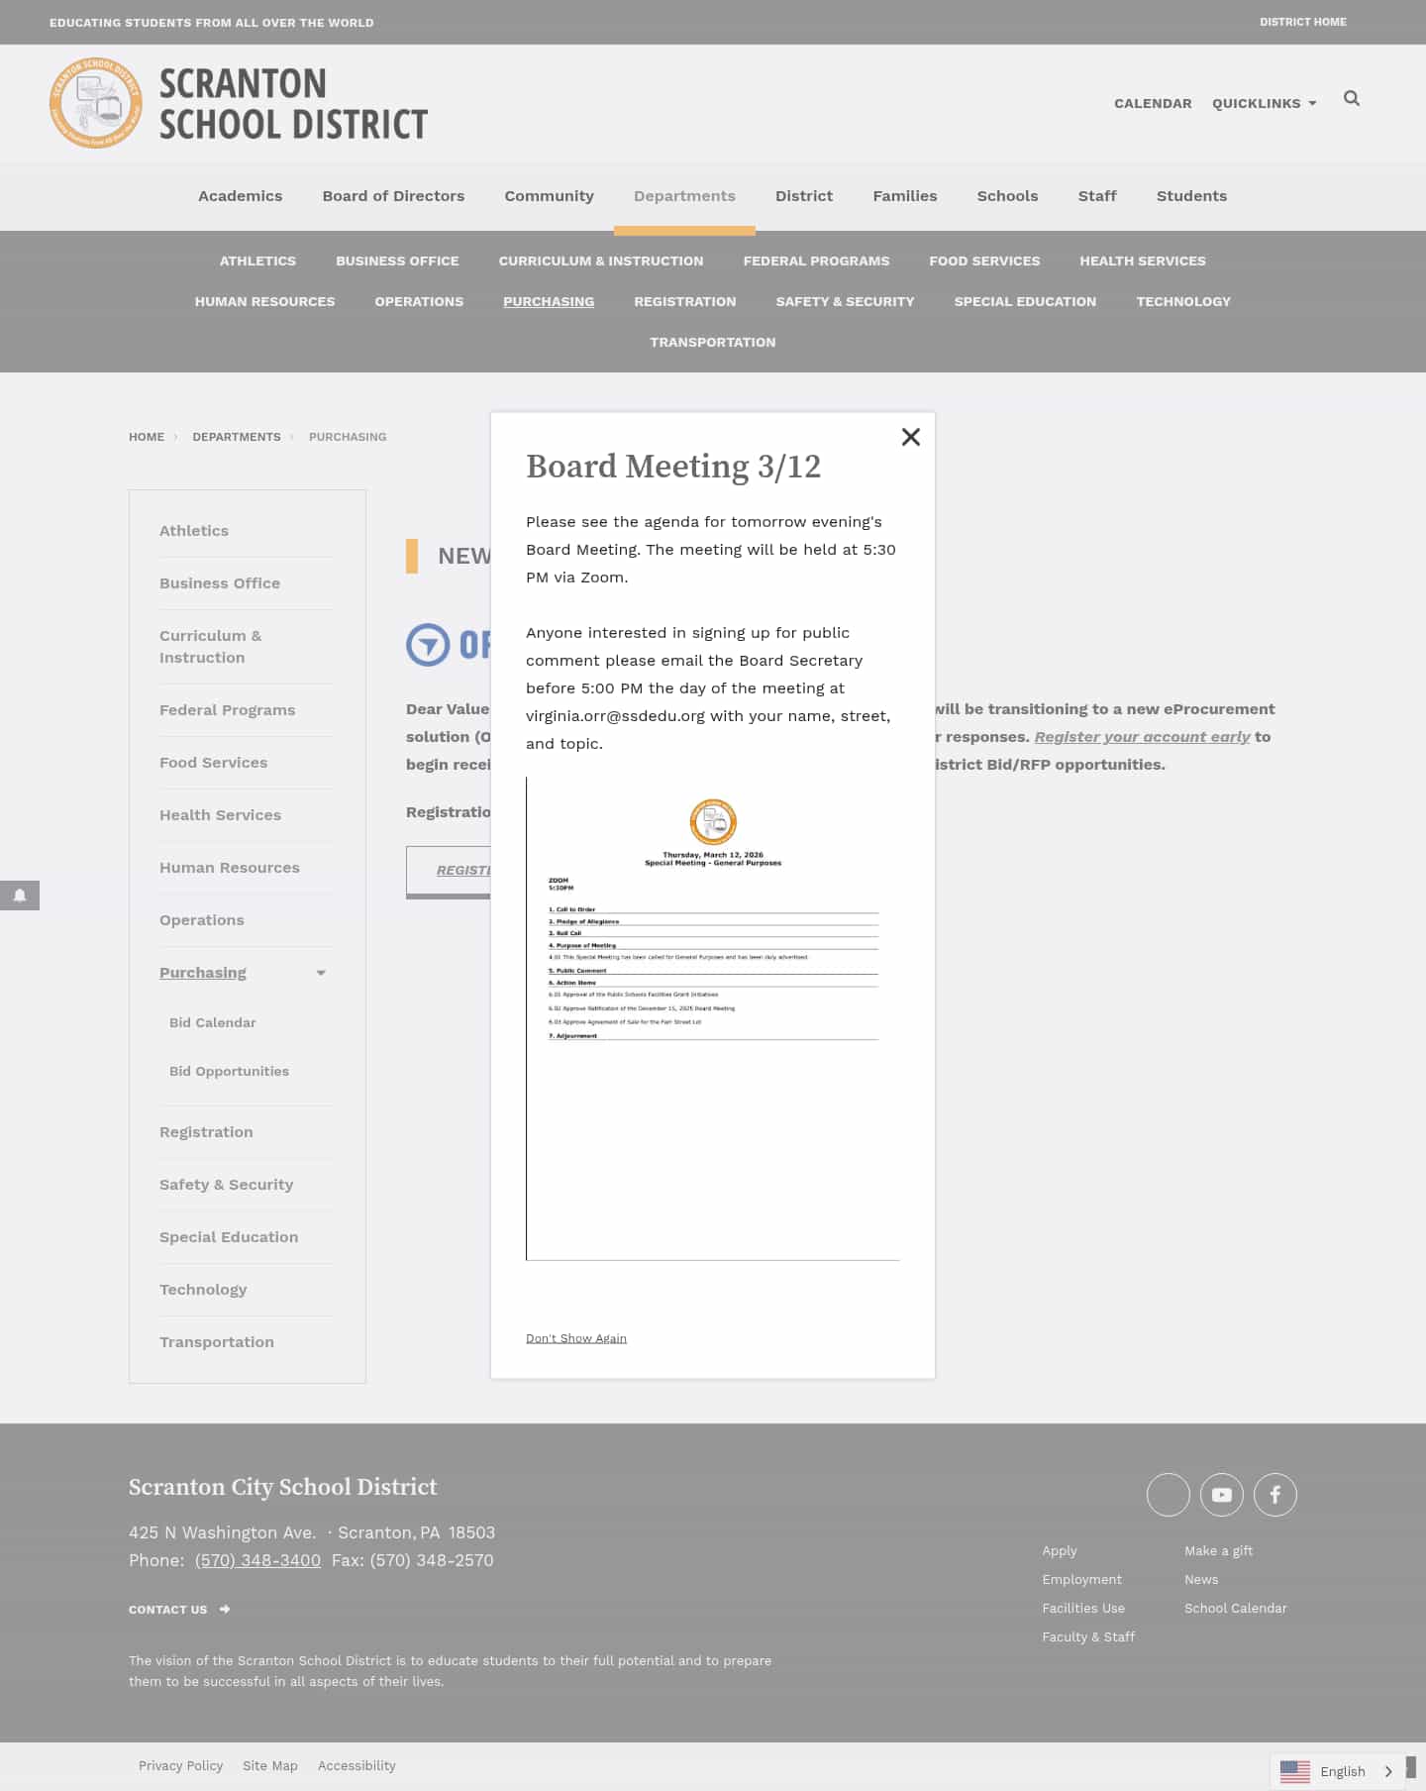The width and height of the screenshot is (1426, 1791).
Task: Click District Home in top bar
Action: click(x=1302, y=22)
